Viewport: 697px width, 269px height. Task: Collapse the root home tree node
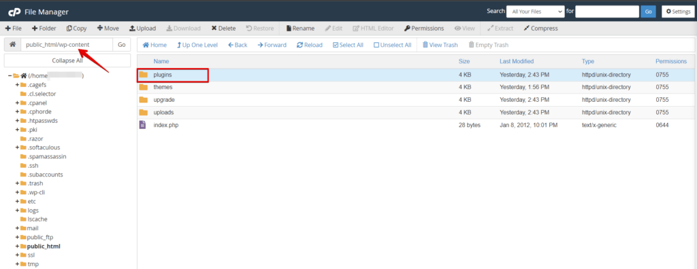[x=10, y=76]
